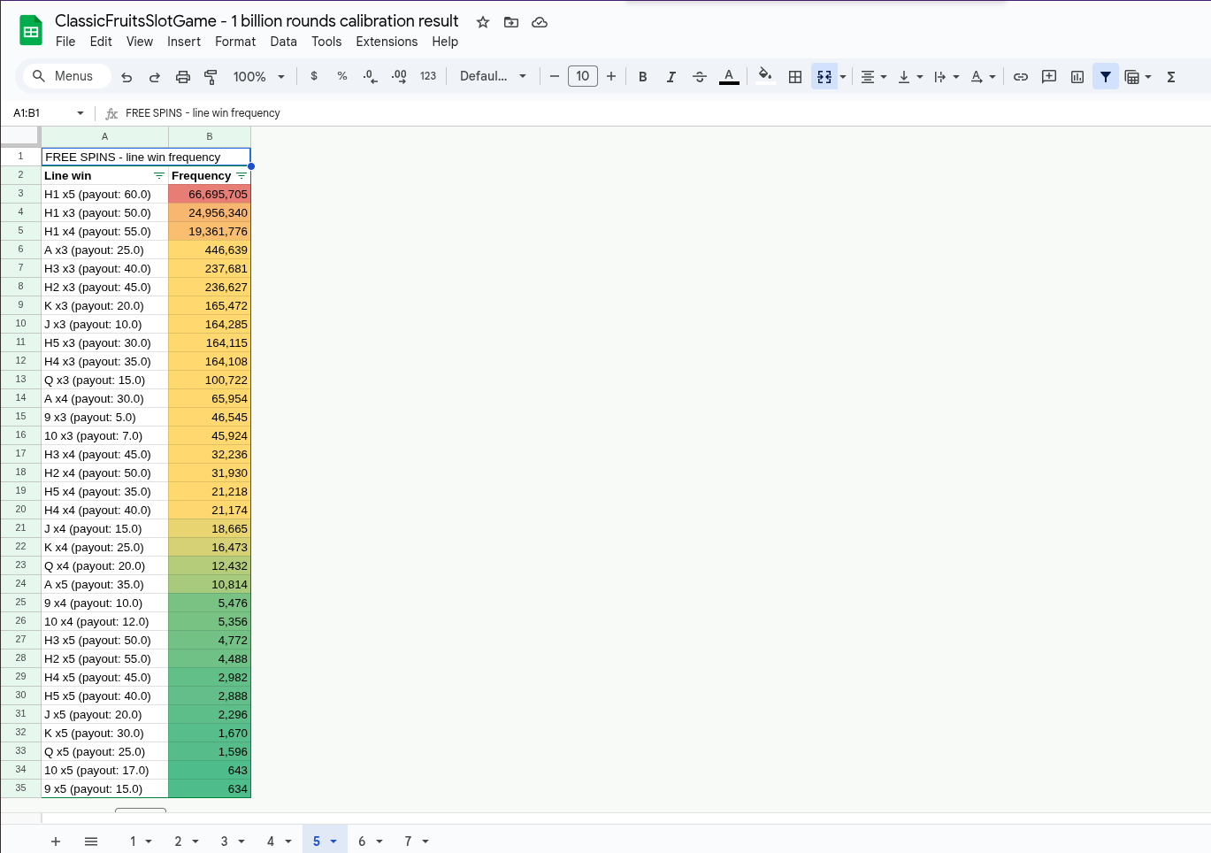Show all sheets list
1211x853 pixels.
tap(91, 841)
